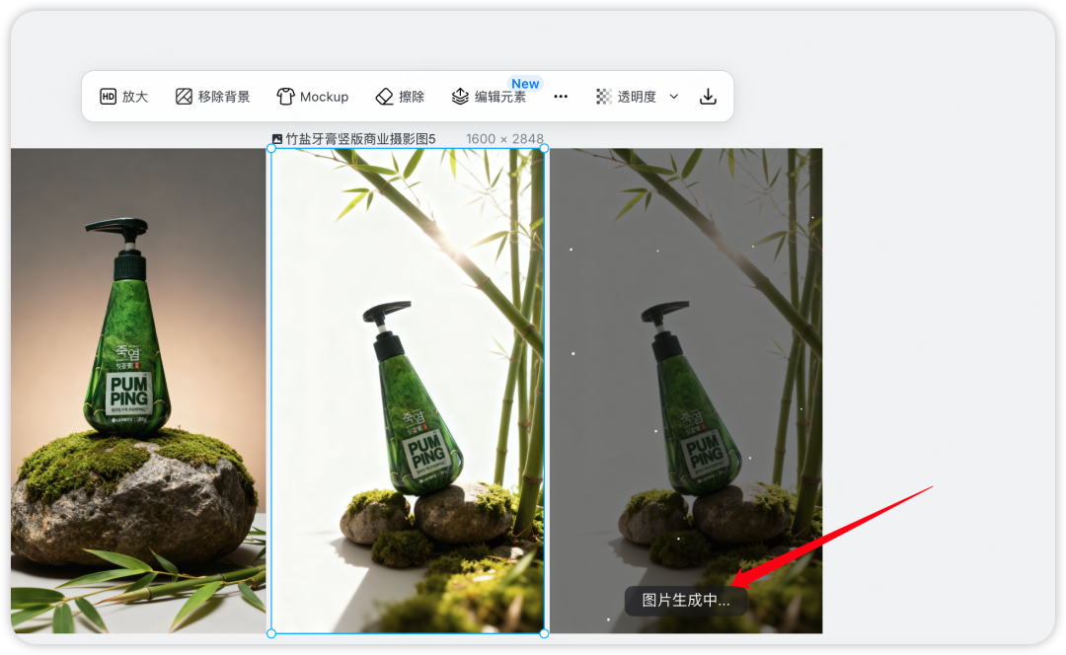Click the download icon in the toolbar

[x=708, y=97]
